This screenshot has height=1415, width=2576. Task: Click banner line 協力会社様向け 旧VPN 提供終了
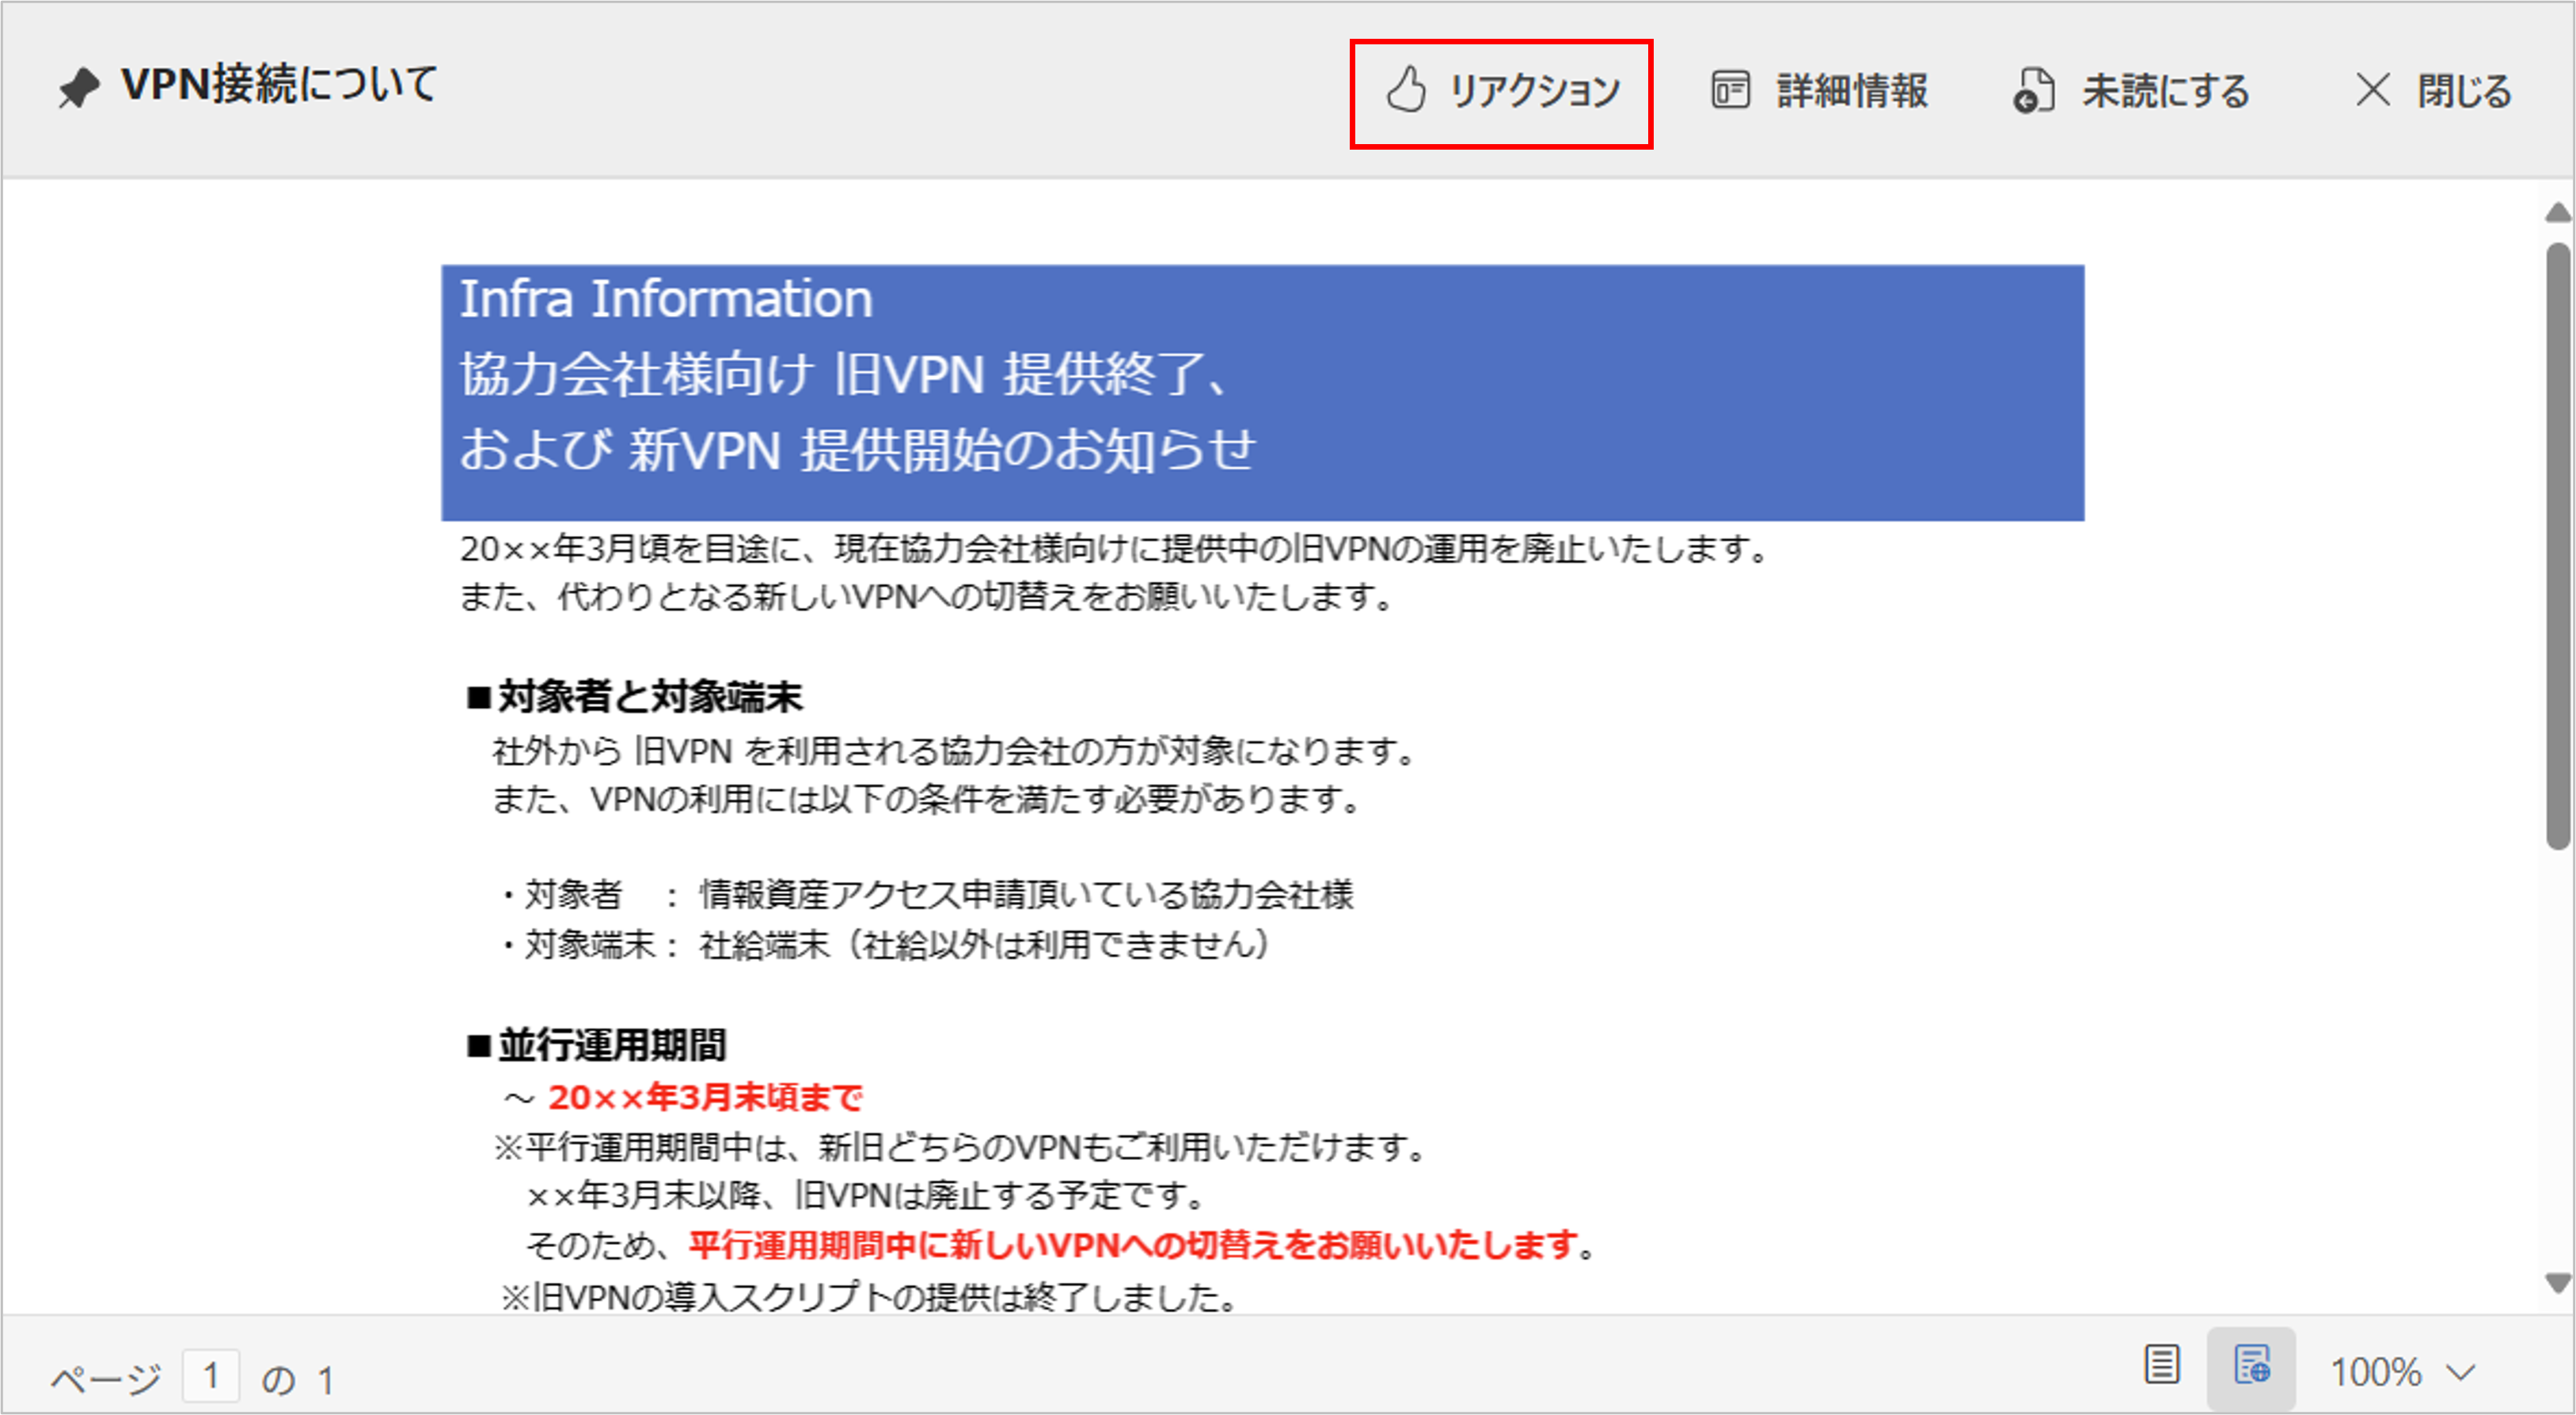843,375
